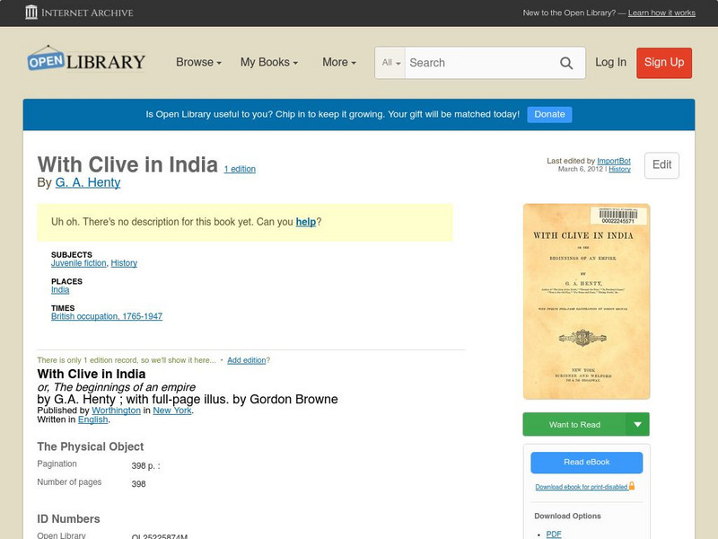
Task: Click the Want to Read button
Action: pyautogui.click(x=574, y=424)
